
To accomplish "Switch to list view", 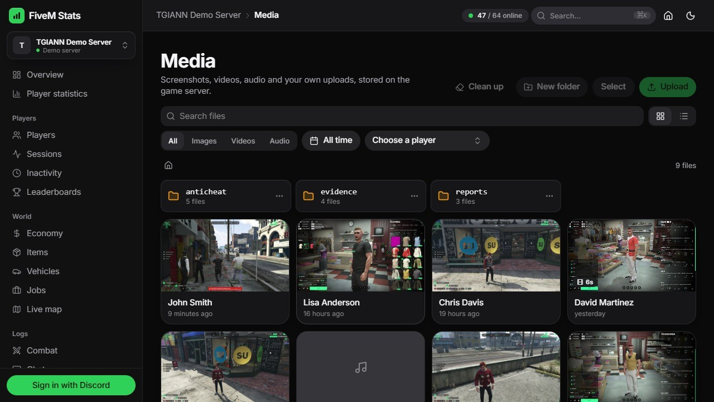I will (x=684, y=116).
